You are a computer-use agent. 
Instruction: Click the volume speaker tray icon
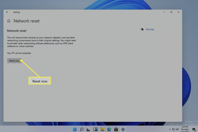tap(177, 129)
